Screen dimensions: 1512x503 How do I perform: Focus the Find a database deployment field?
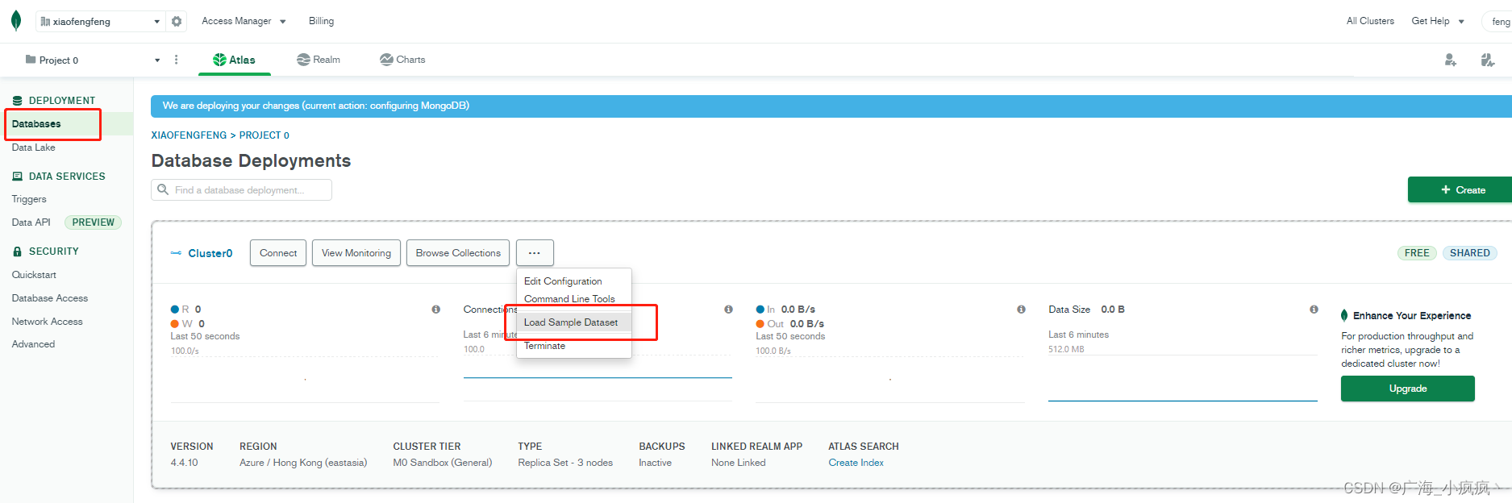[x=241, y=190]
